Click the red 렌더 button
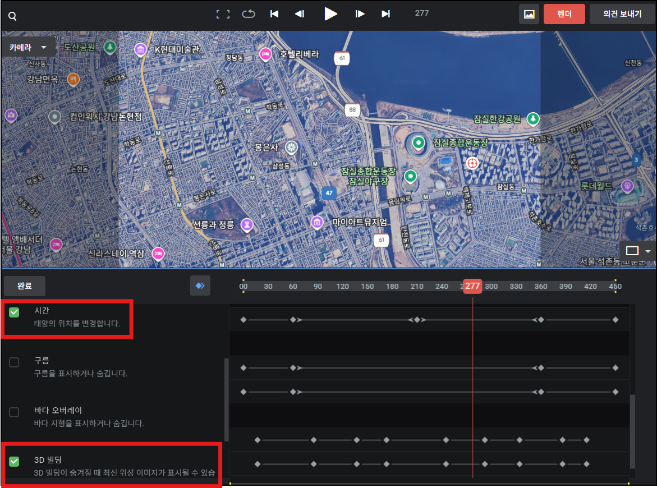657x488 pixels. (564, 14)
